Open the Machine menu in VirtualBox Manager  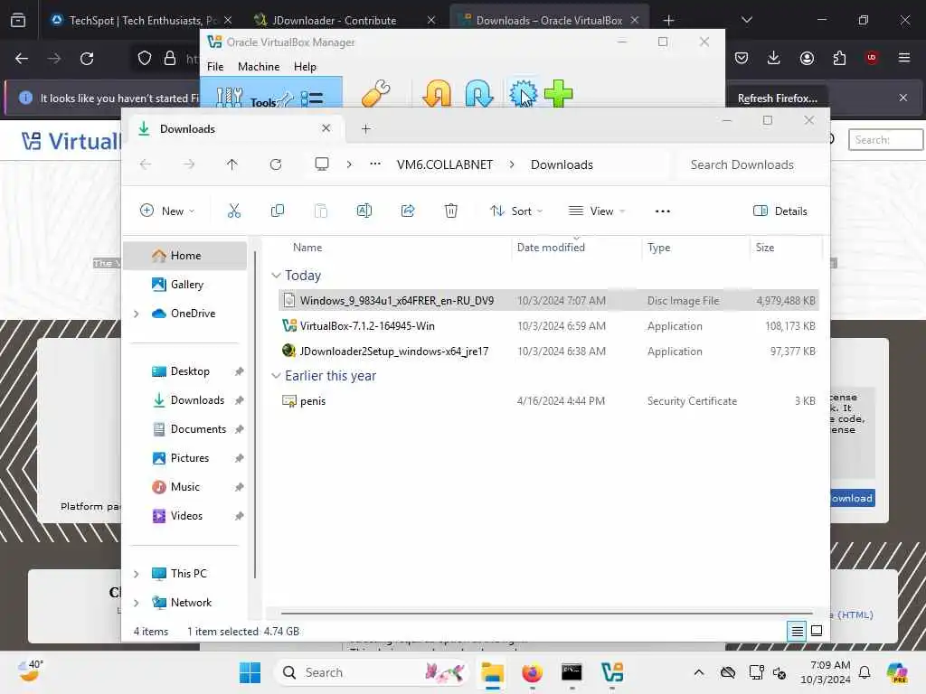pyautogui.click(x=259, y=67)
